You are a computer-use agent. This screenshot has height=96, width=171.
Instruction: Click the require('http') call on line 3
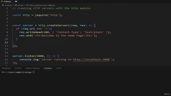[x=48, y=15]
